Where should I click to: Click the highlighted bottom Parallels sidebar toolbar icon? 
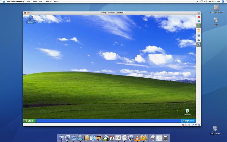(199, 44)
